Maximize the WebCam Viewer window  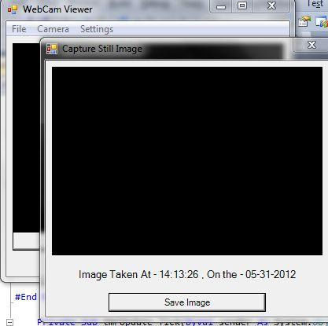pyautogui.click(x=242, y=6)
